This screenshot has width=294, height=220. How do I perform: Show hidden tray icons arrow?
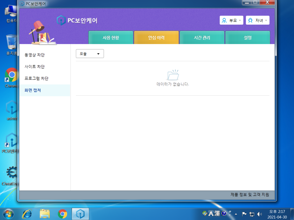pos(236,214)
